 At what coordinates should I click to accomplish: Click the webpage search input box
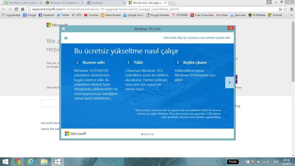(x=50, y=103)
